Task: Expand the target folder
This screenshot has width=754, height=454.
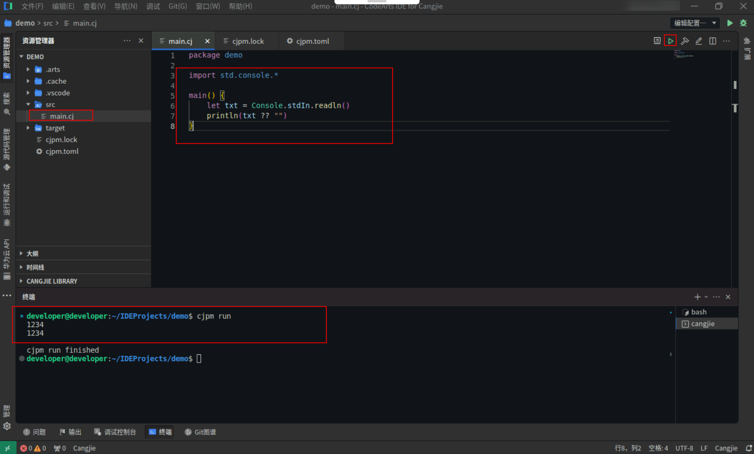Action: coord(28,128)
